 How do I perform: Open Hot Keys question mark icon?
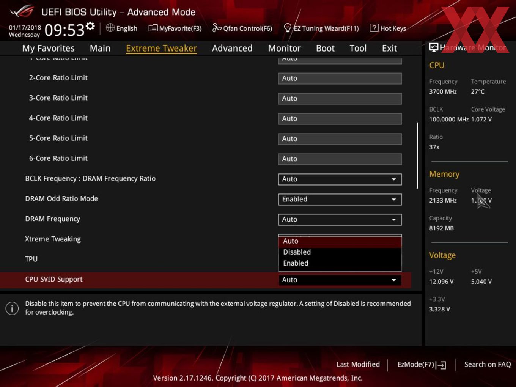pyautogui.click(x=374, y=28)
